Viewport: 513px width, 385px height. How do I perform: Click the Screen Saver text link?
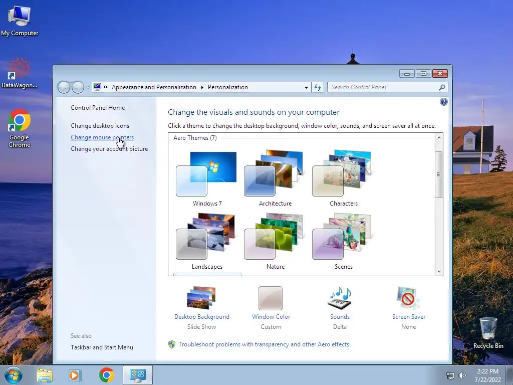click(x=409, y=317)
